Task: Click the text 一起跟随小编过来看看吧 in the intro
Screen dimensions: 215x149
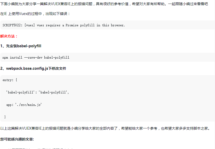Action: point(188,4)
